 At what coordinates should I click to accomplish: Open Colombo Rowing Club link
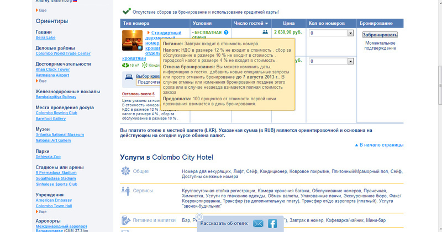[56, 113]
